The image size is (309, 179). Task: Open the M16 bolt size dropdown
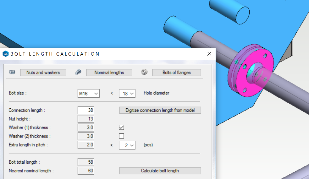point(89,93)
